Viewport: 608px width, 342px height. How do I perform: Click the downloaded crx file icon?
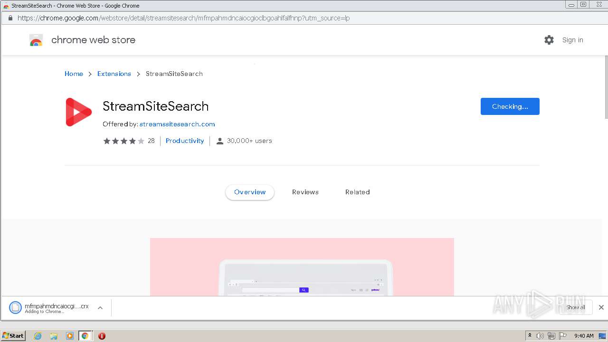click(x=15, y=308)
